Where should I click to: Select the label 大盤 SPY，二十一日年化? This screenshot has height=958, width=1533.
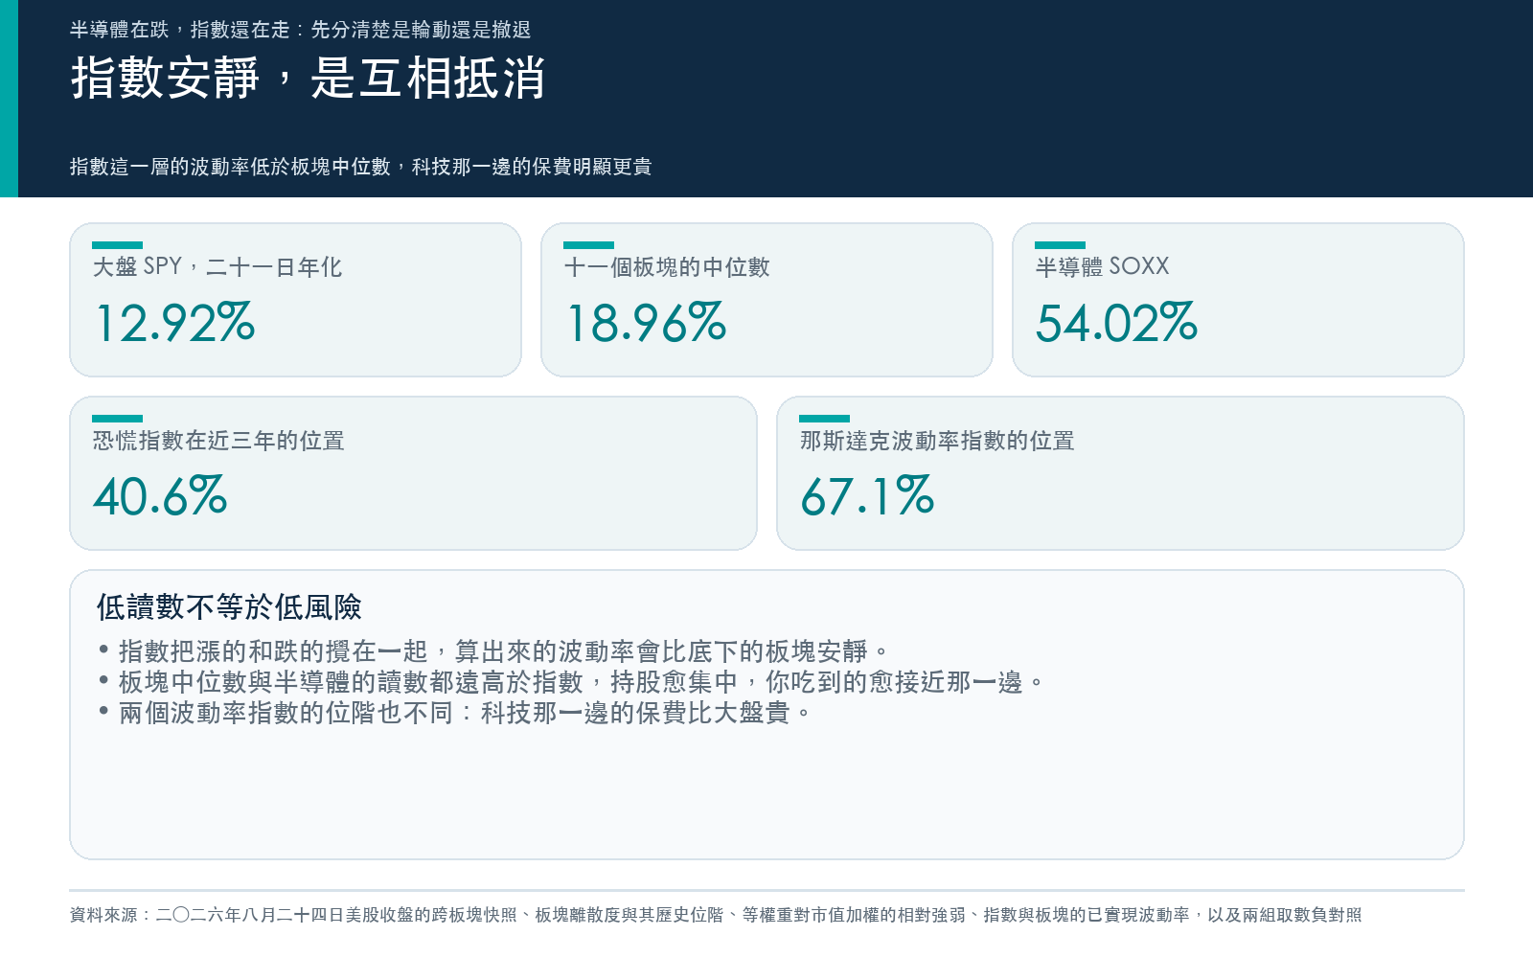pos(217,266)
